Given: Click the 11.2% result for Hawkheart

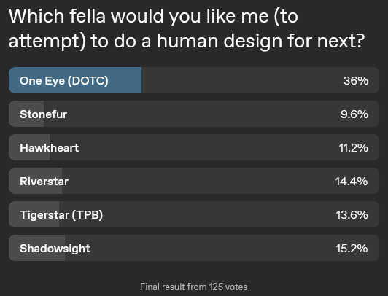Looking at the screenshot, I should tap(353, 148).
